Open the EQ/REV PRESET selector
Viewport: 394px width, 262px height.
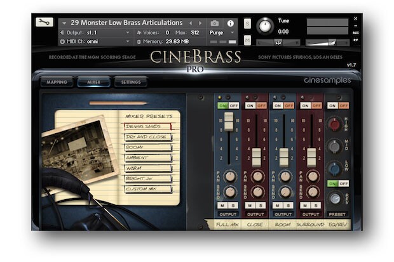(337, 214)
